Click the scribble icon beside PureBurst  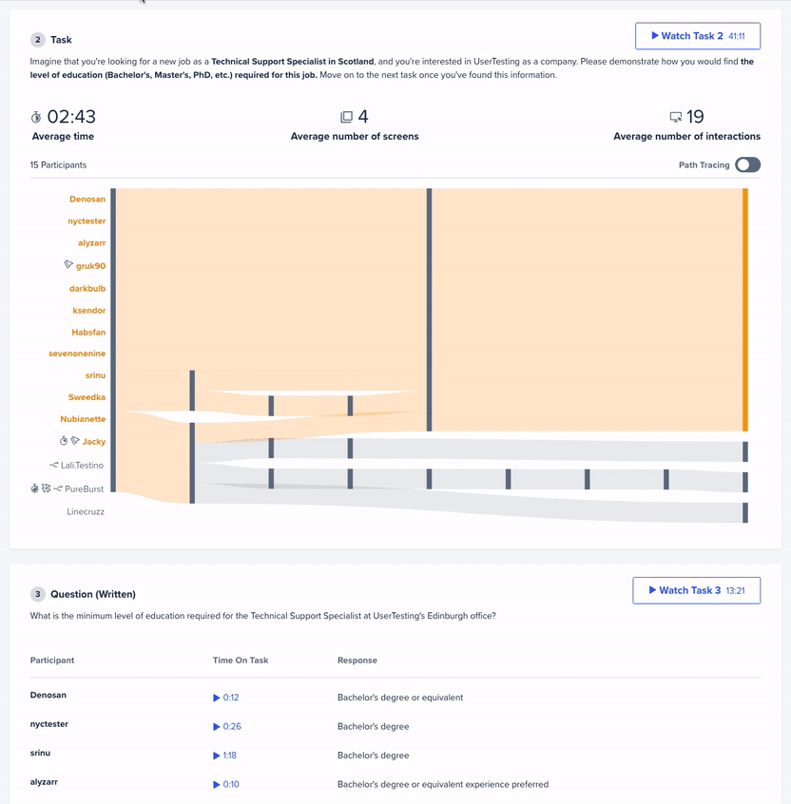coord(46,488)
